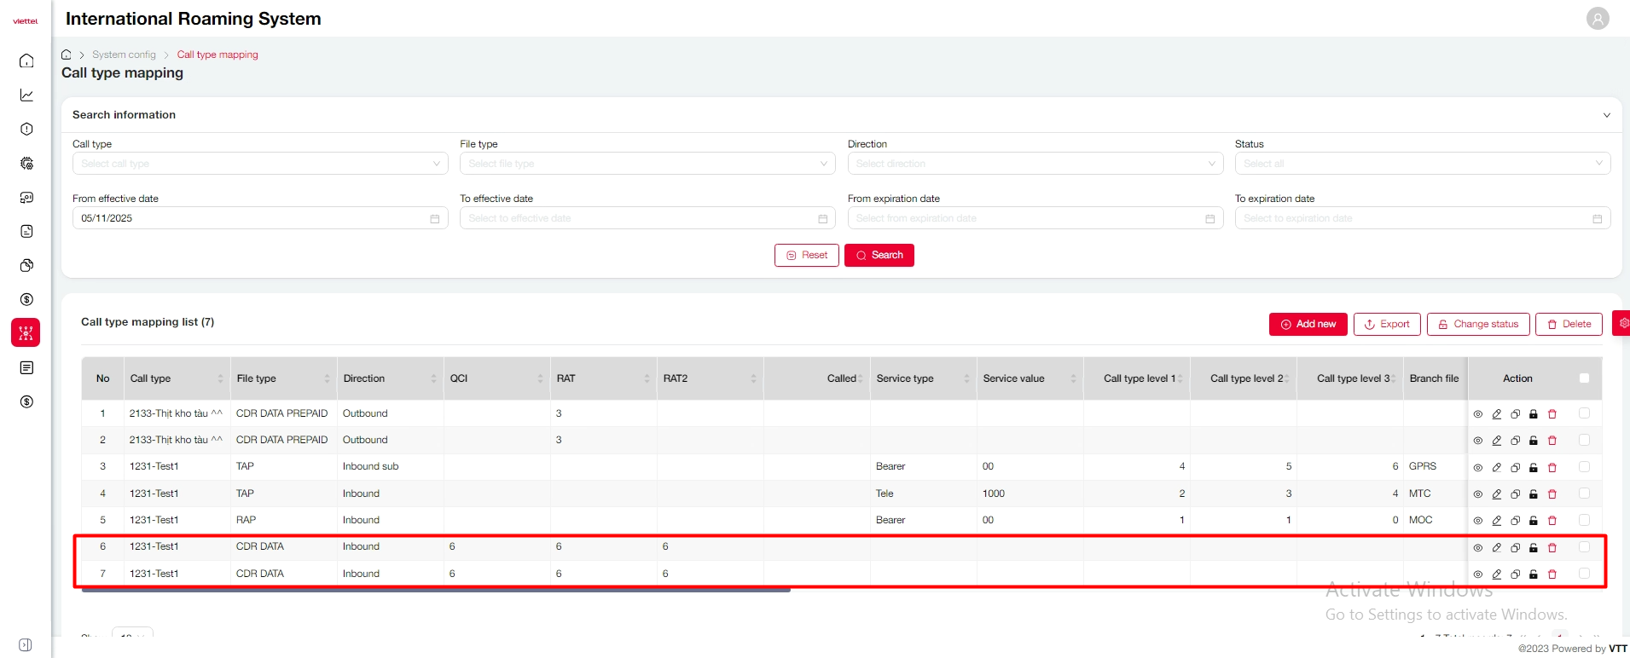Click the red trash icon in row 7
This screenshot has height=658, width=1630.
[1552, 574]
